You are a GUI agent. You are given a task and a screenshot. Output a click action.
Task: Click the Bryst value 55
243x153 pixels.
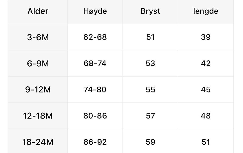[x=150, y=90]
